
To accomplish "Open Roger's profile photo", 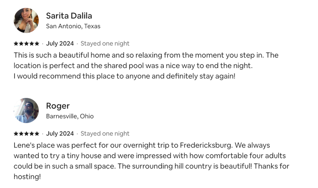I will pyautogui.click(x=26, y=111).
